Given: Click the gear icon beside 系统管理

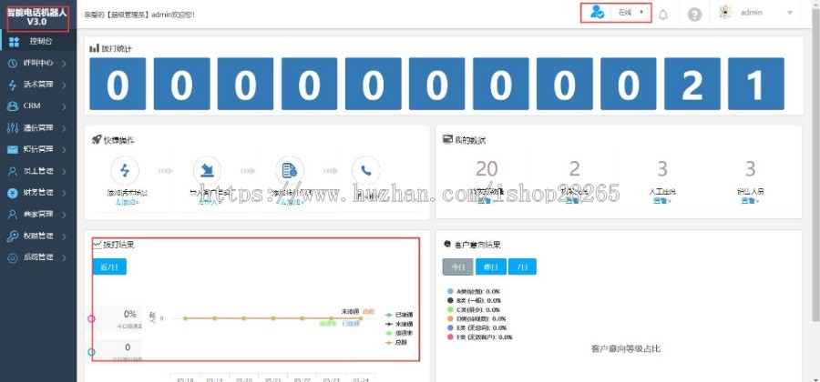Looking at the screenshot, I should pos(13,257).
